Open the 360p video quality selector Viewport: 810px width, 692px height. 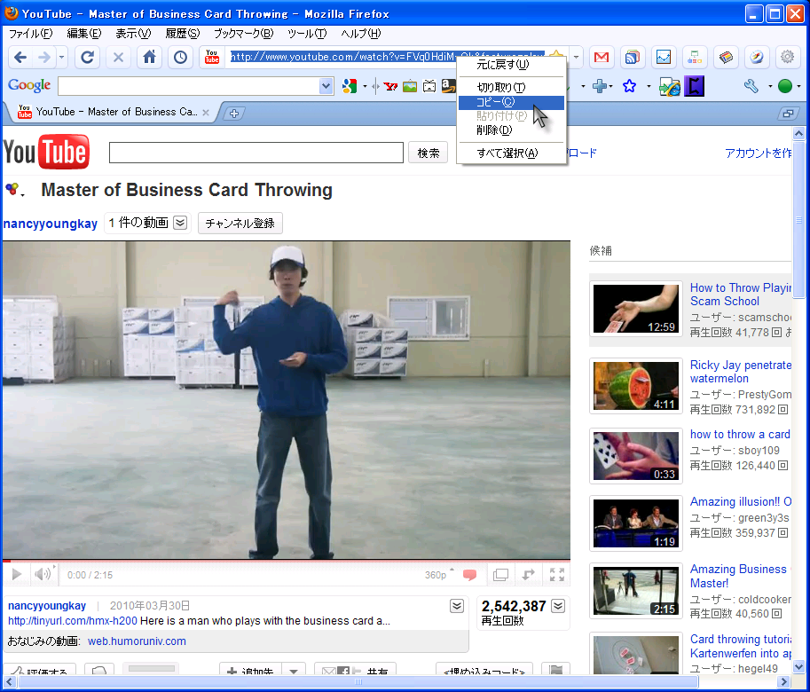(437, 575)
